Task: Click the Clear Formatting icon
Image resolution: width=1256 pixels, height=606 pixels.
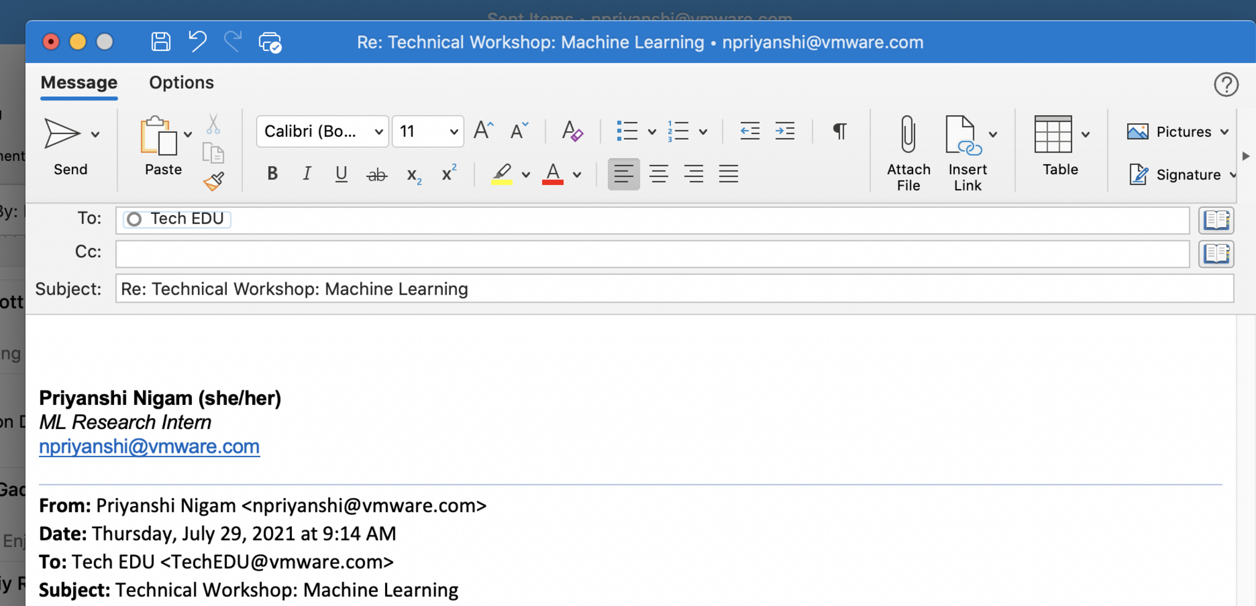Action: pyautogui.click(x=572, y=131)
